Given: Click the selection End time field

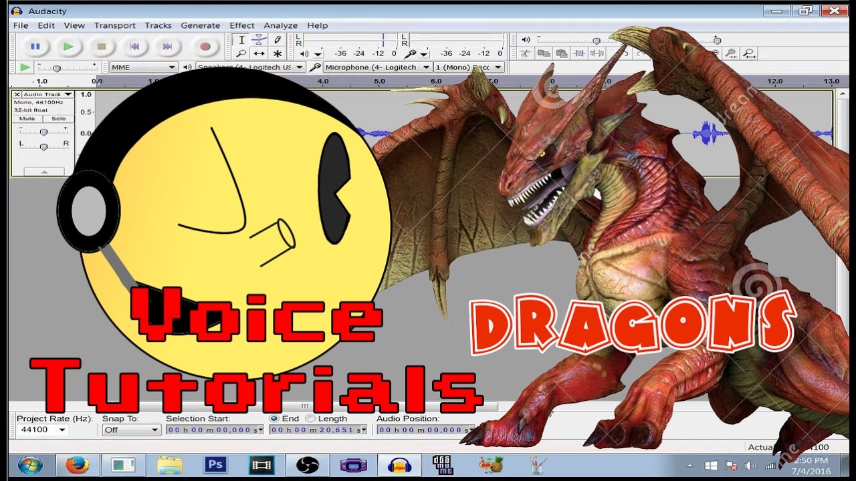Looking at the screenshot, I should 318,430.
